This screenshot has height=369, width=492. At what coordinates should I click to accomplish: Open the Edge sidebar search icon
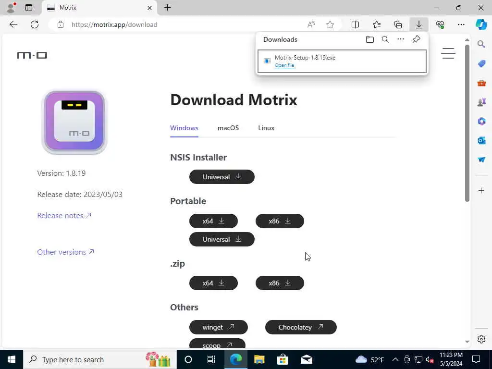[x=481, y=44]
